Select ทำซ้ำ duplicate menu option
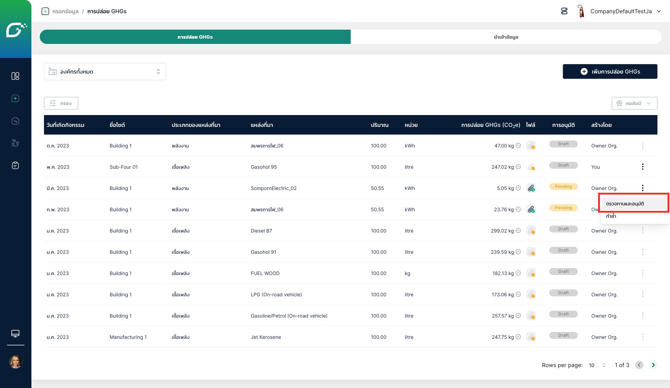The image size is (670, 388). 611,216
